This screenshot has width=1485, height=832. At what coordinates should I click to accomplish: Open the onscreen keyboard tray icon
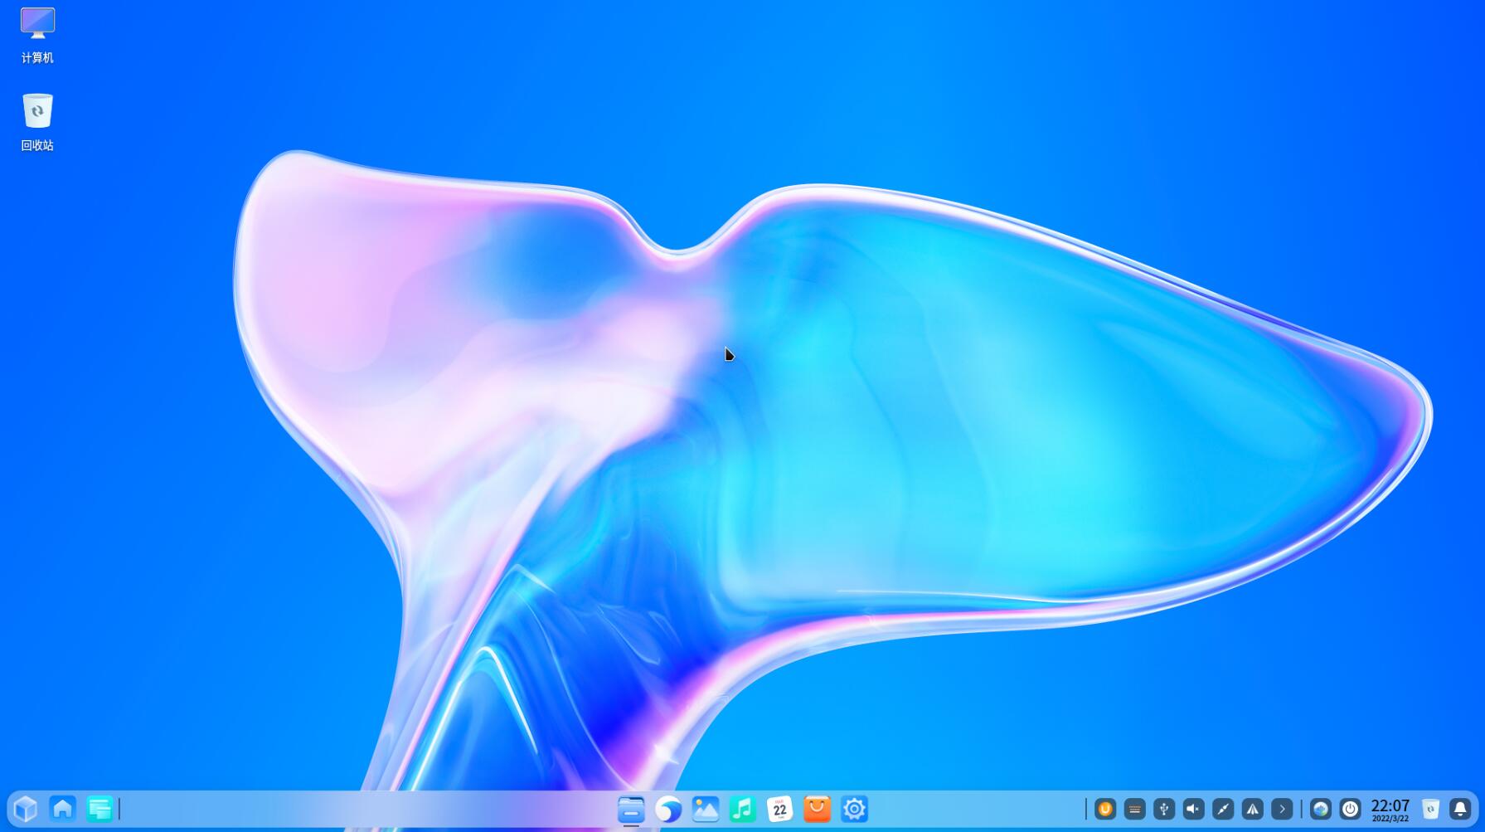[1134, 809]
